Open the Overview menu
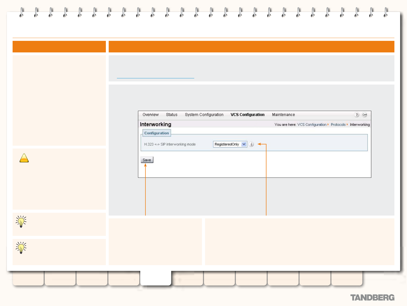 click(x=151, y=115)
